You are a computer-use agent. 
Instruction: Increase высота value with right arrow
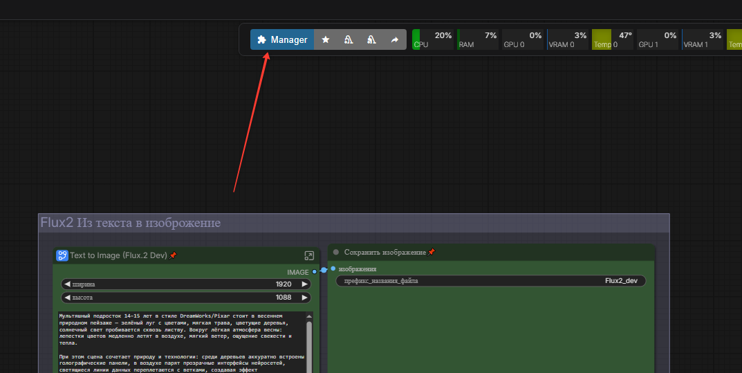(304, 298)
